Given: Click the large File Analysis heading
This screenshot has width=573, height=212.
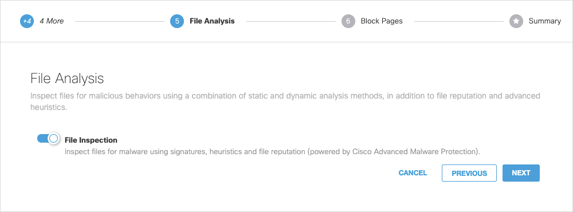Looking at the screenshot, I should pyautogui.click(x=67, y=78).
